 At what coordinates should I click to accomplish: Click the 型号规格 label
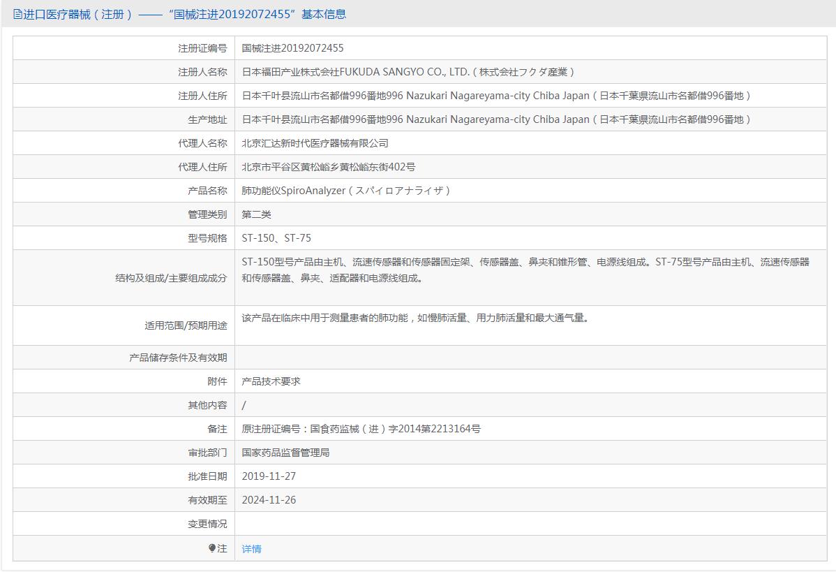[207, 238]
